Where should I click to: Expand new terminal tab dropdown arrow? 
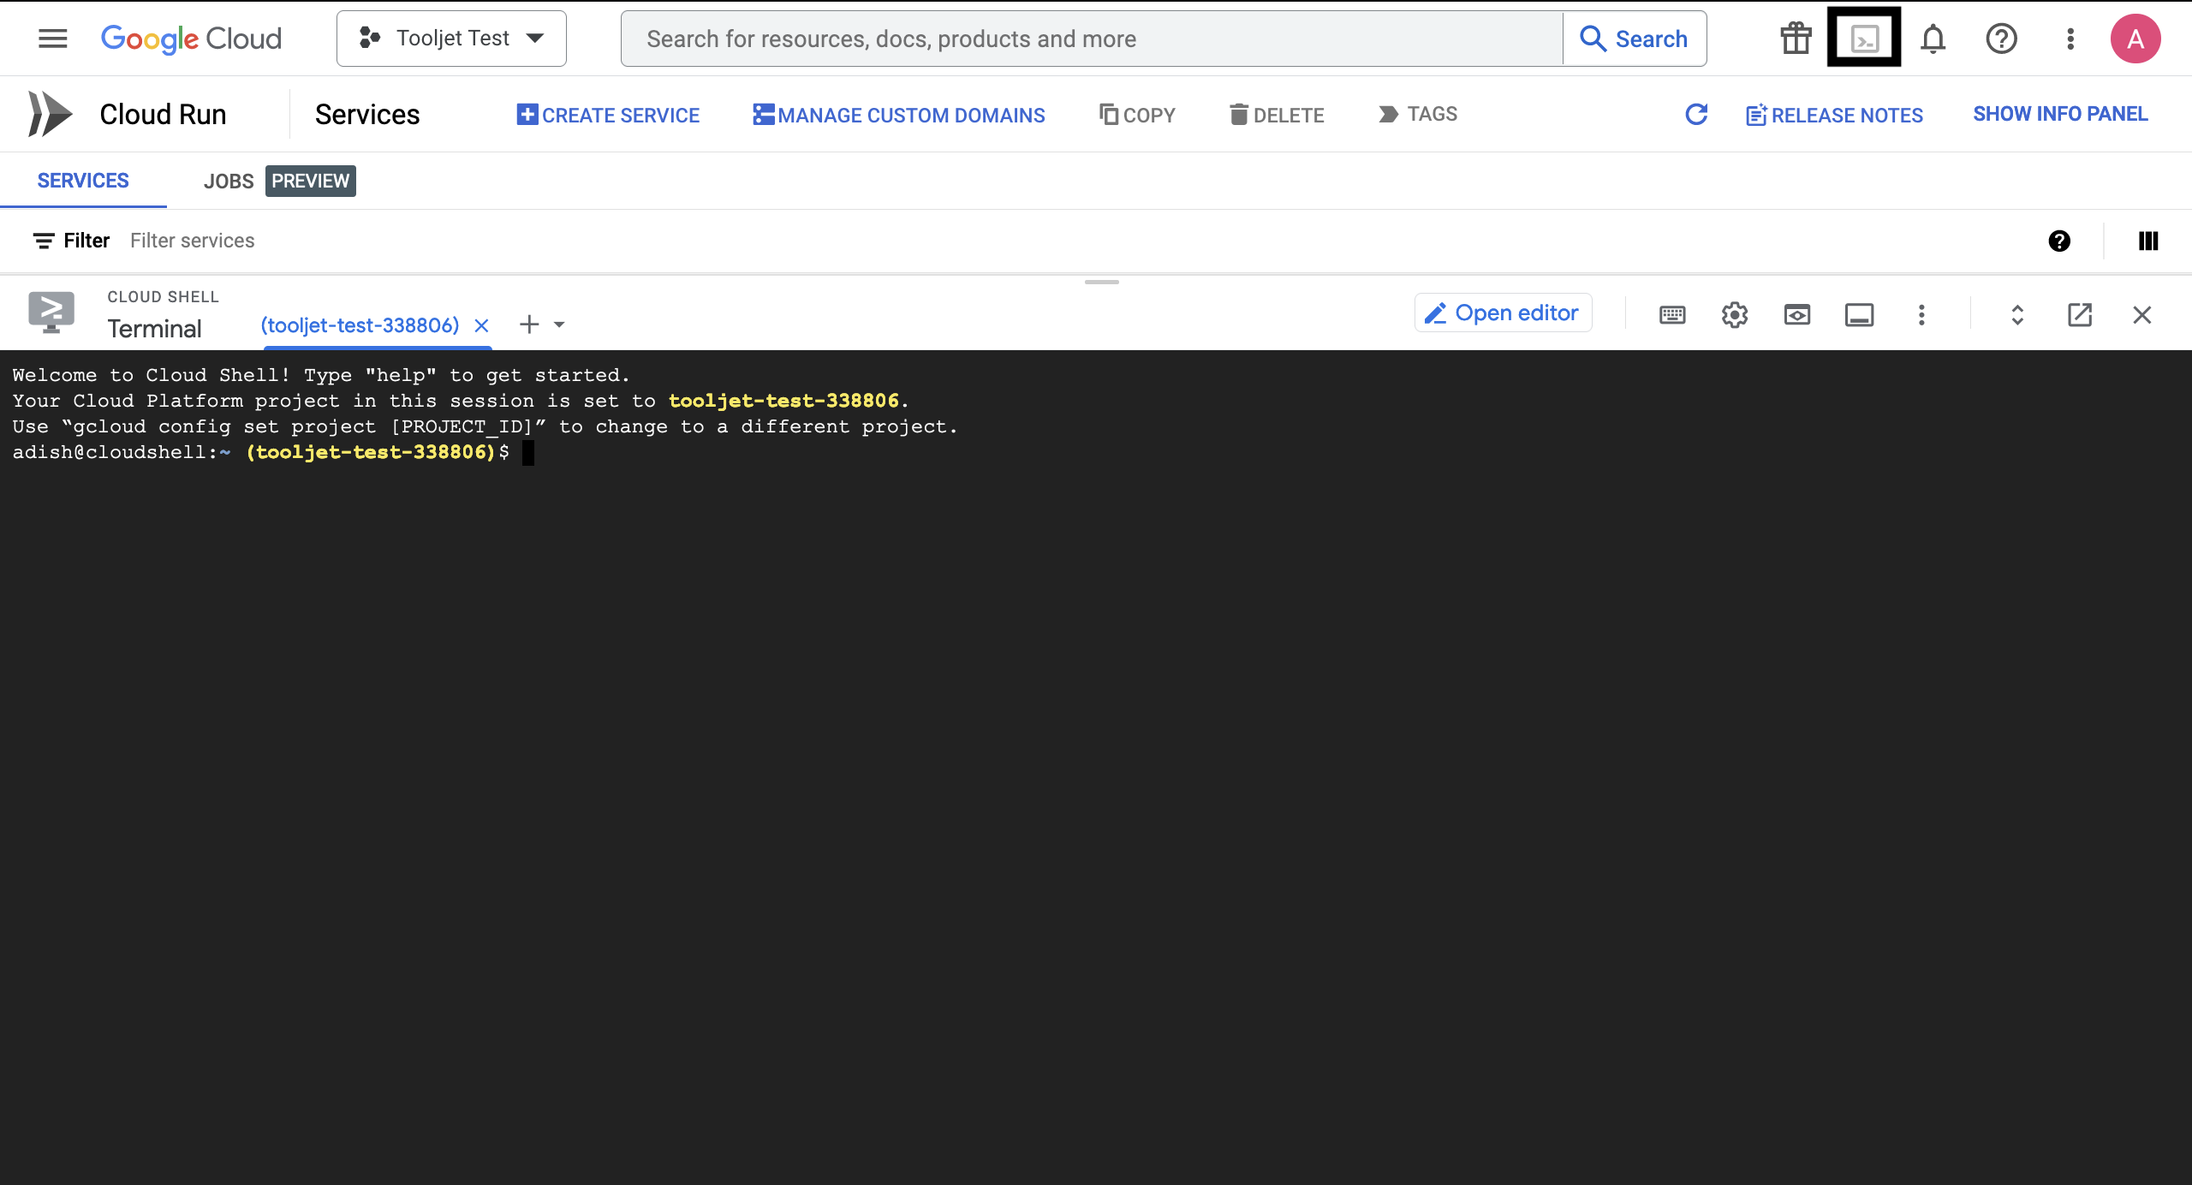click(559, 325)
